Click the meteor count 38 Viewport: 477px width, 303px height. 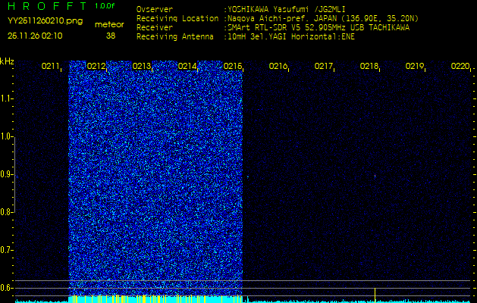click(111, 36)
